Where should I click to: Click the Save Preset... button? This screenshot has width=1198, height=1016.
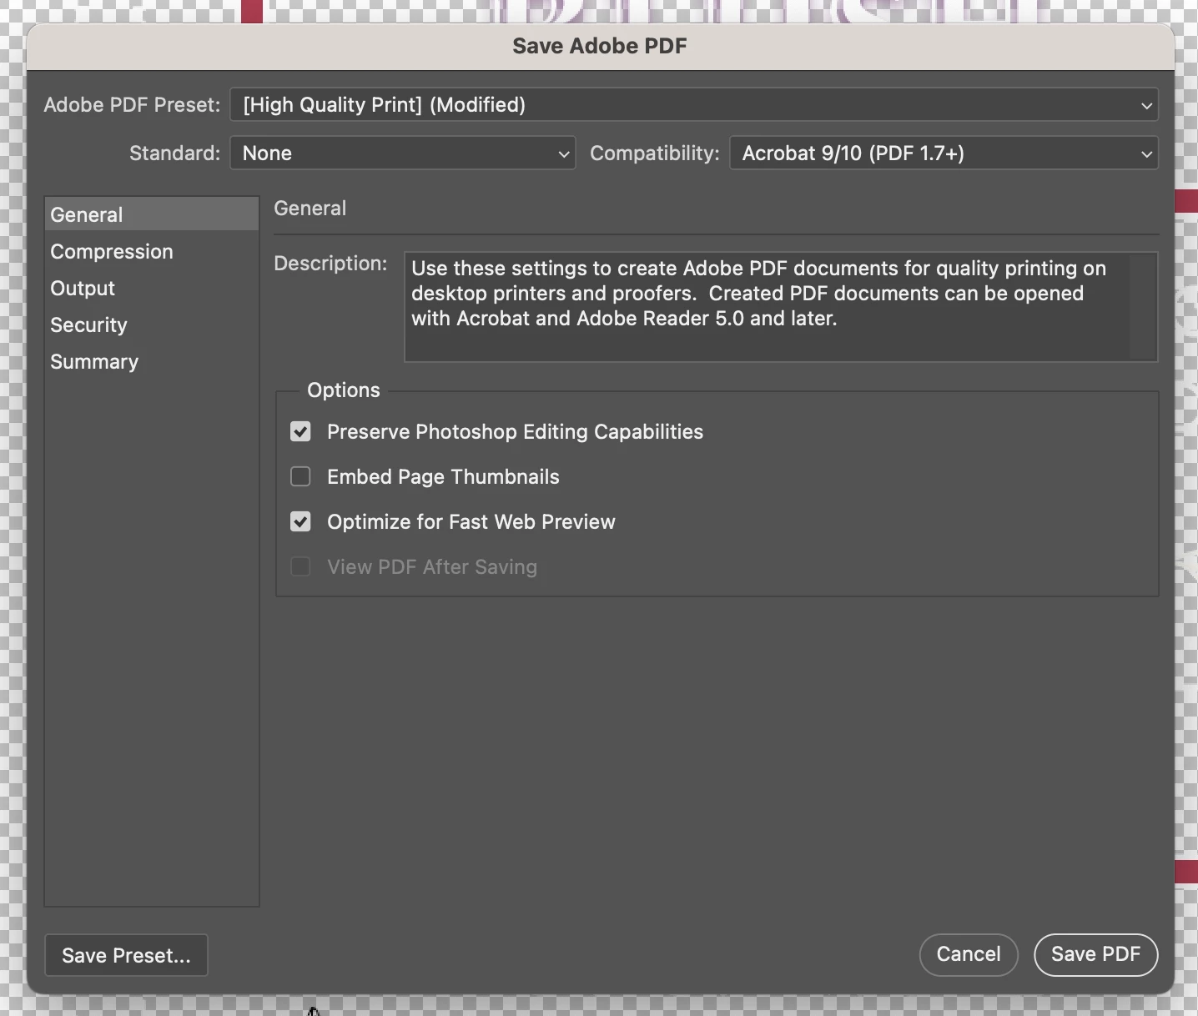pos(126,955)
